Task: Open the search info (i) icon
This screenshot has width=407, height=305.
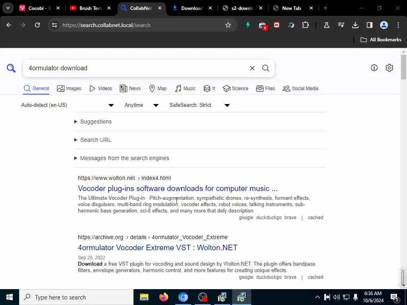Action: coord(374,68)
